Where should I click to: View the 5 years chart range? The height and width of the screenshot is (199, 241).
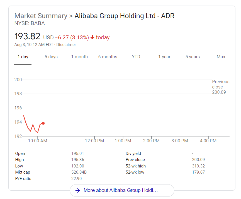(x=193, y=57)
